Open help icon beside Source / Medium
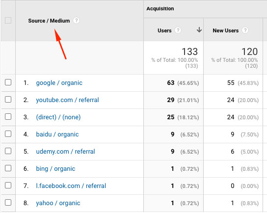The width and height of the screenshot is (267, 213). point(76,21)
